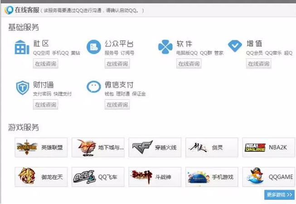Click QQ群 under 软件
This screenshot has height=204, width=296.
[x=206, y=53]
